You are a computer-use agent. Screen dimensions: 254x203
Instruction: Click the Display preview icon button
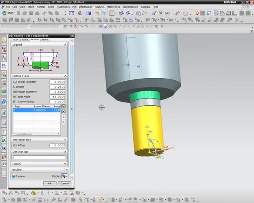click(64, 176)
